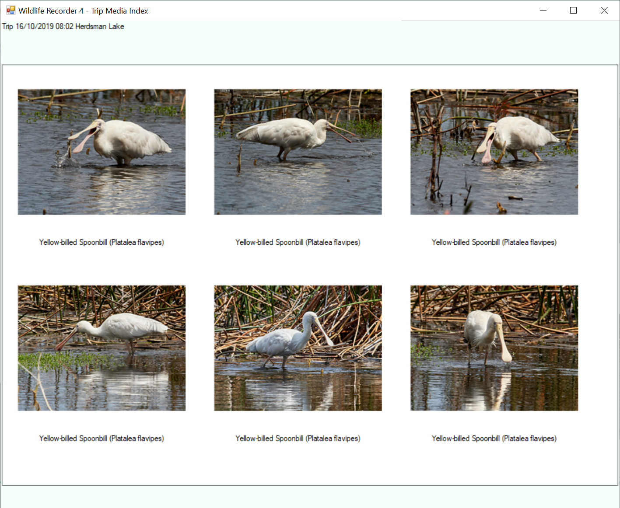This screenshot has width=620, height=508.
Task: Click the Wildlife Recorder app icon in title bar
Action: click(11, 10)
